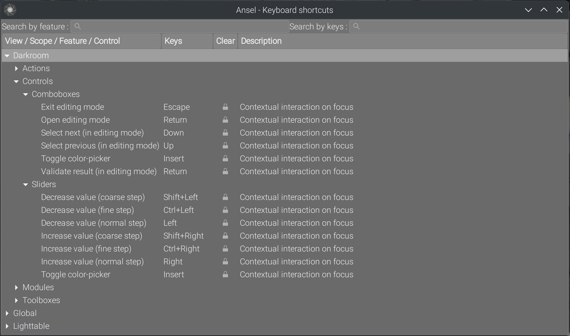Click the Description column header
The height and width of the screenshot is (336, 570).
click(x=402, y=41)
